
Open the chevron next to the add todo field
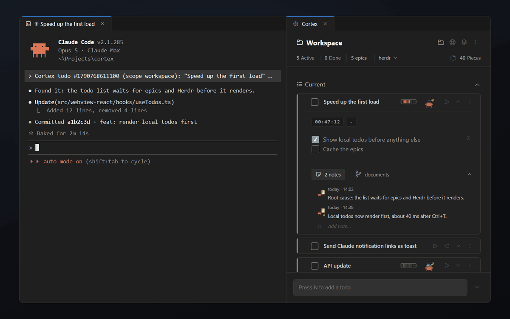pos(477,288)
